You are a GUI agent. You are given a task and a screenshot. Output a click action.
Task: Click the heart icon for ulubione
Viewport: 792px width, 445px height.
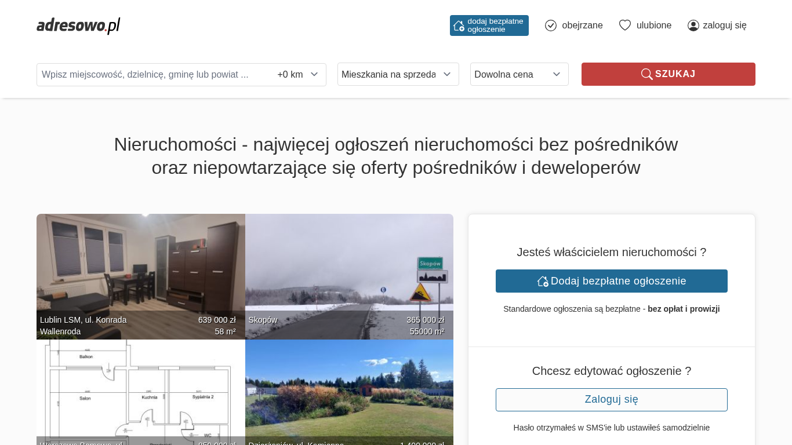click(x=624, y=25)
